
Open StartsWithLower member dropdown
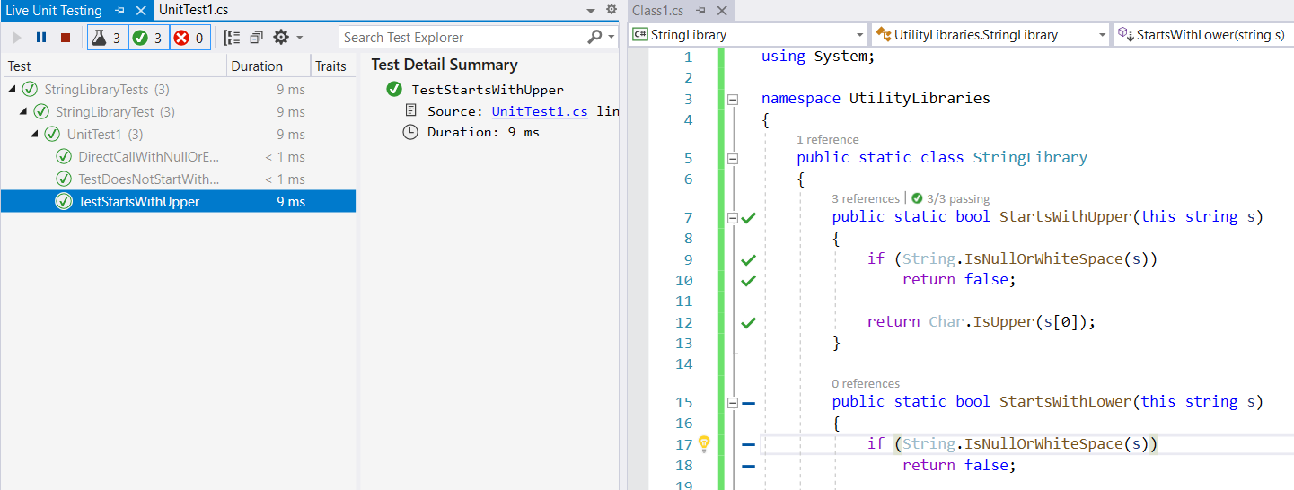tap(1203, 35)
